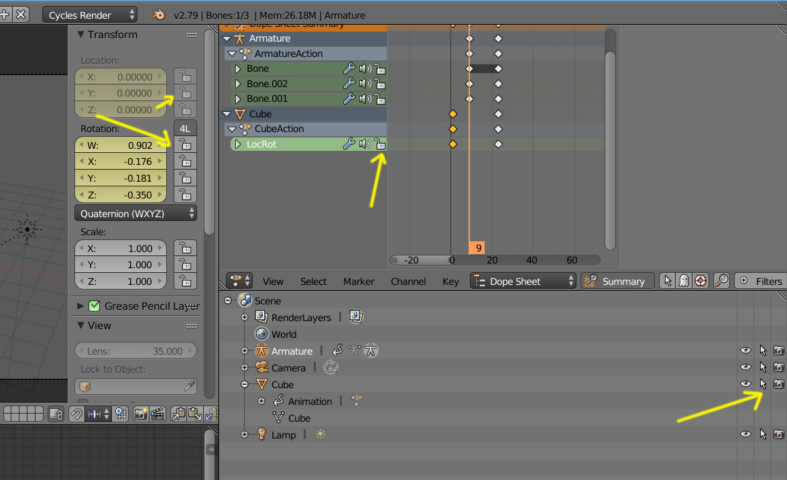The image size is (787, 480).
Task: Click the wrench modifier icon on the Bone channel
Action: click(x=349, y=68)
